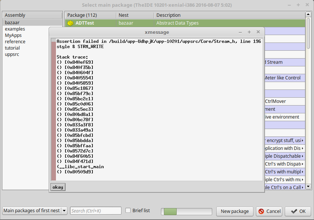The width and height of the screenshot is (314, 220).
Task: Close the xmessage assertion dialog
Action: point(258,32)
